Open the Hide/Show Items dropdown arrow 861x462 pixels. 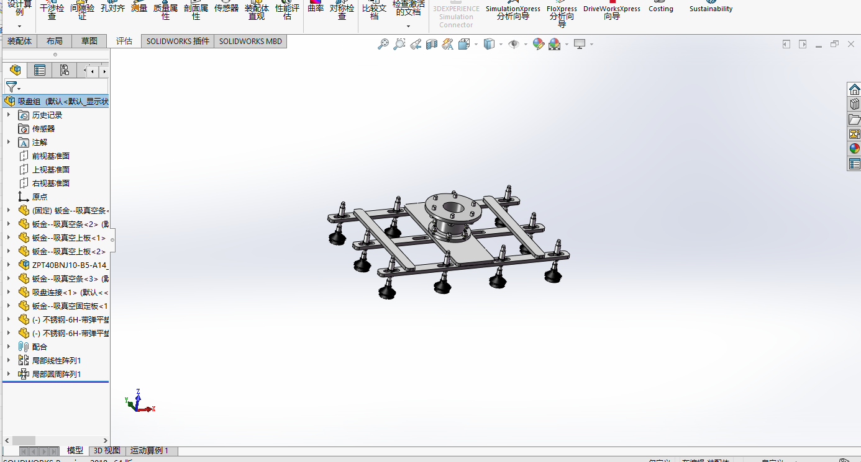point(525,45)
